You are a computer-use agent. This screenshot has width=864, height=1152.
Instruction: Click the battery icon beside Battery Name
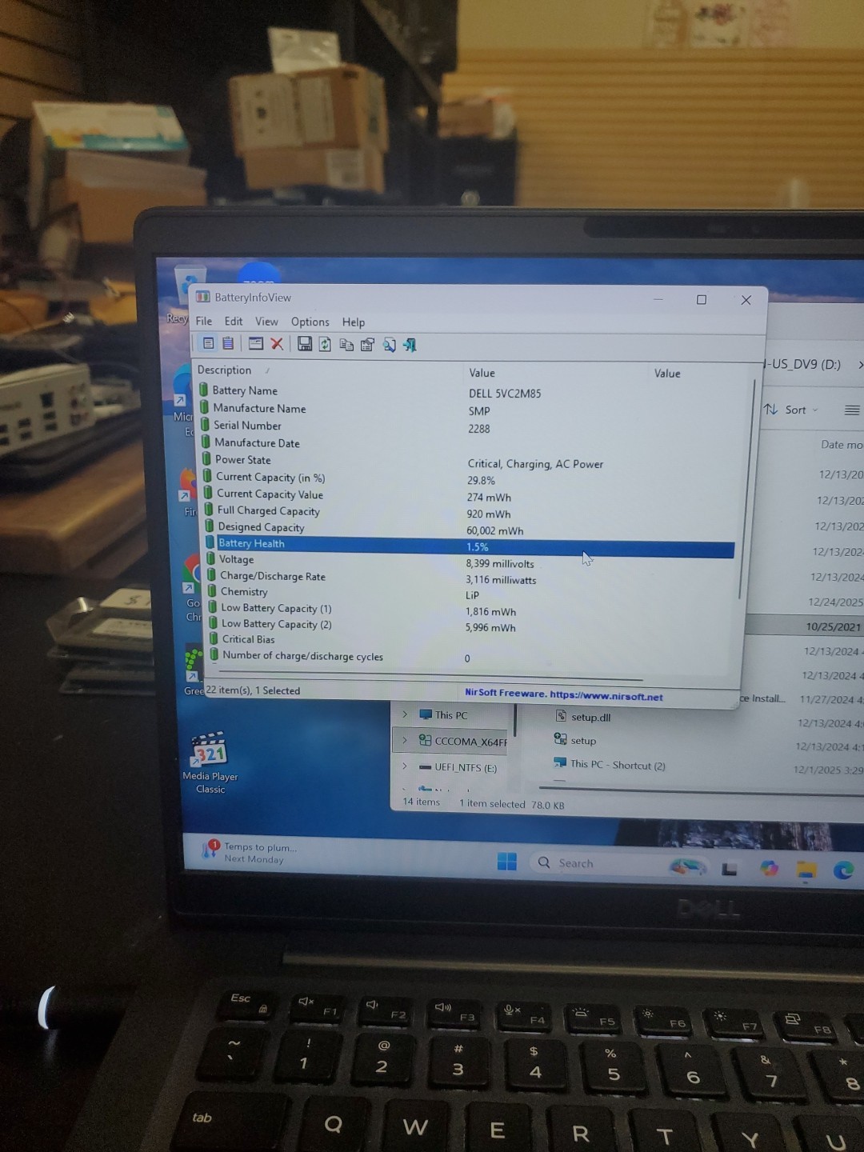204,390
